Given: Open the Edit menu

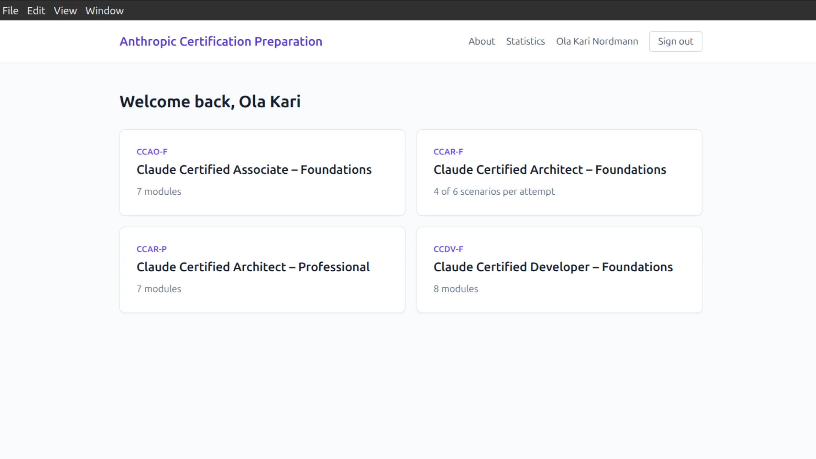Looking at the screenshot, I should pyautogui.click(x=36, y=11).
